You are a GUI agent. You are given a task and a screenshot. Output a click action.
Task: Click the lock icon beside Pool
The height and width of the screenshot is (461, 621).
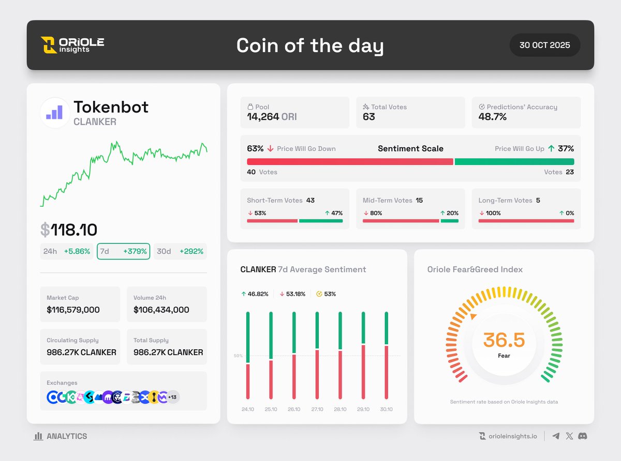250,107
